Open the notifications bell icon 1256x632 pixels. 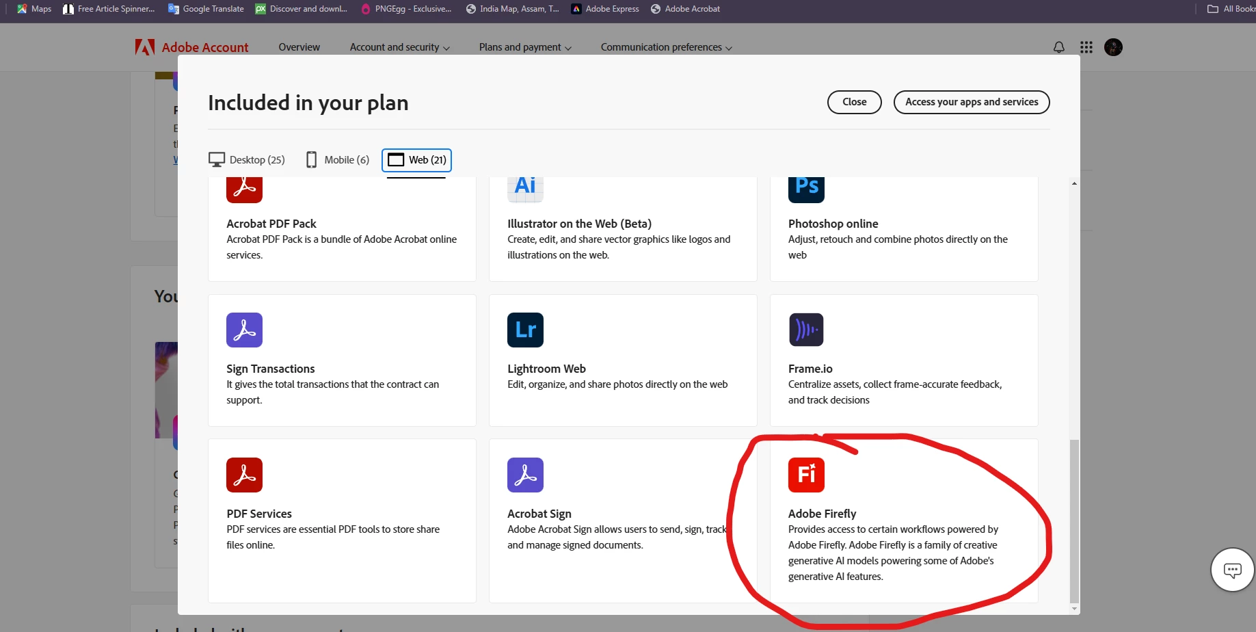(1058, 47)
